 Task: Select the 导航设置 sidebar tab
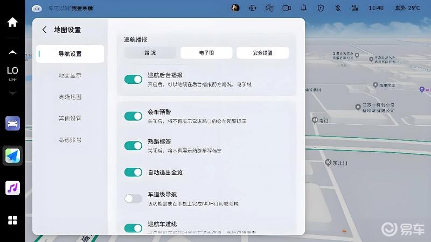pyautogui.click(x=69, y=54)
